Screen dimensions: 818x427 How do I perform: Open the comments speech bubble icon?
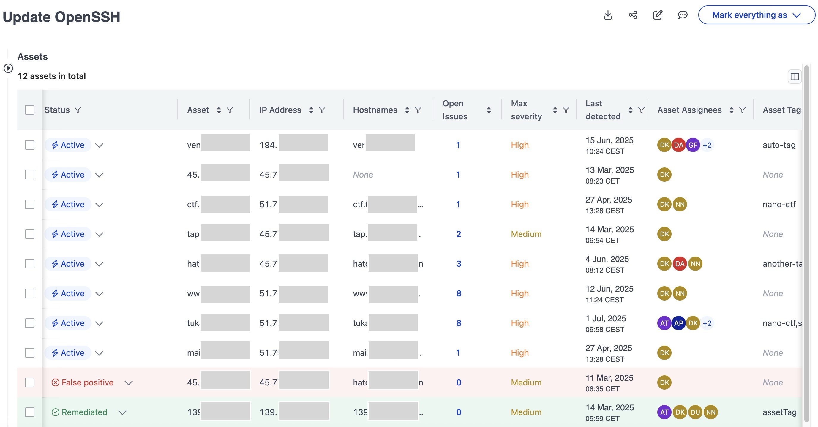click(x=682, y=15)
